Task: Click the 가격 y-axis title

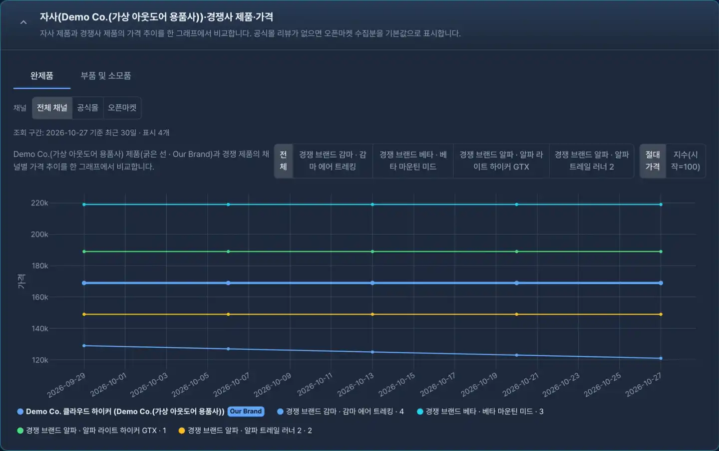Action: [x=21, y=281]
